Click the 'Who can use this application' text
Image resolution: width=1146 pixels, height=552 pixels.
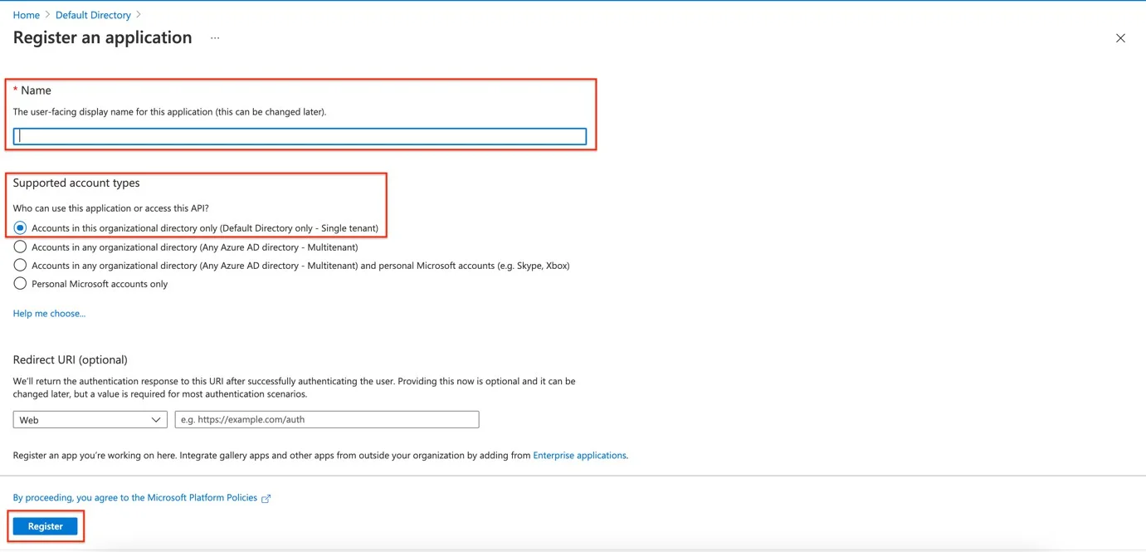point(111,208)
